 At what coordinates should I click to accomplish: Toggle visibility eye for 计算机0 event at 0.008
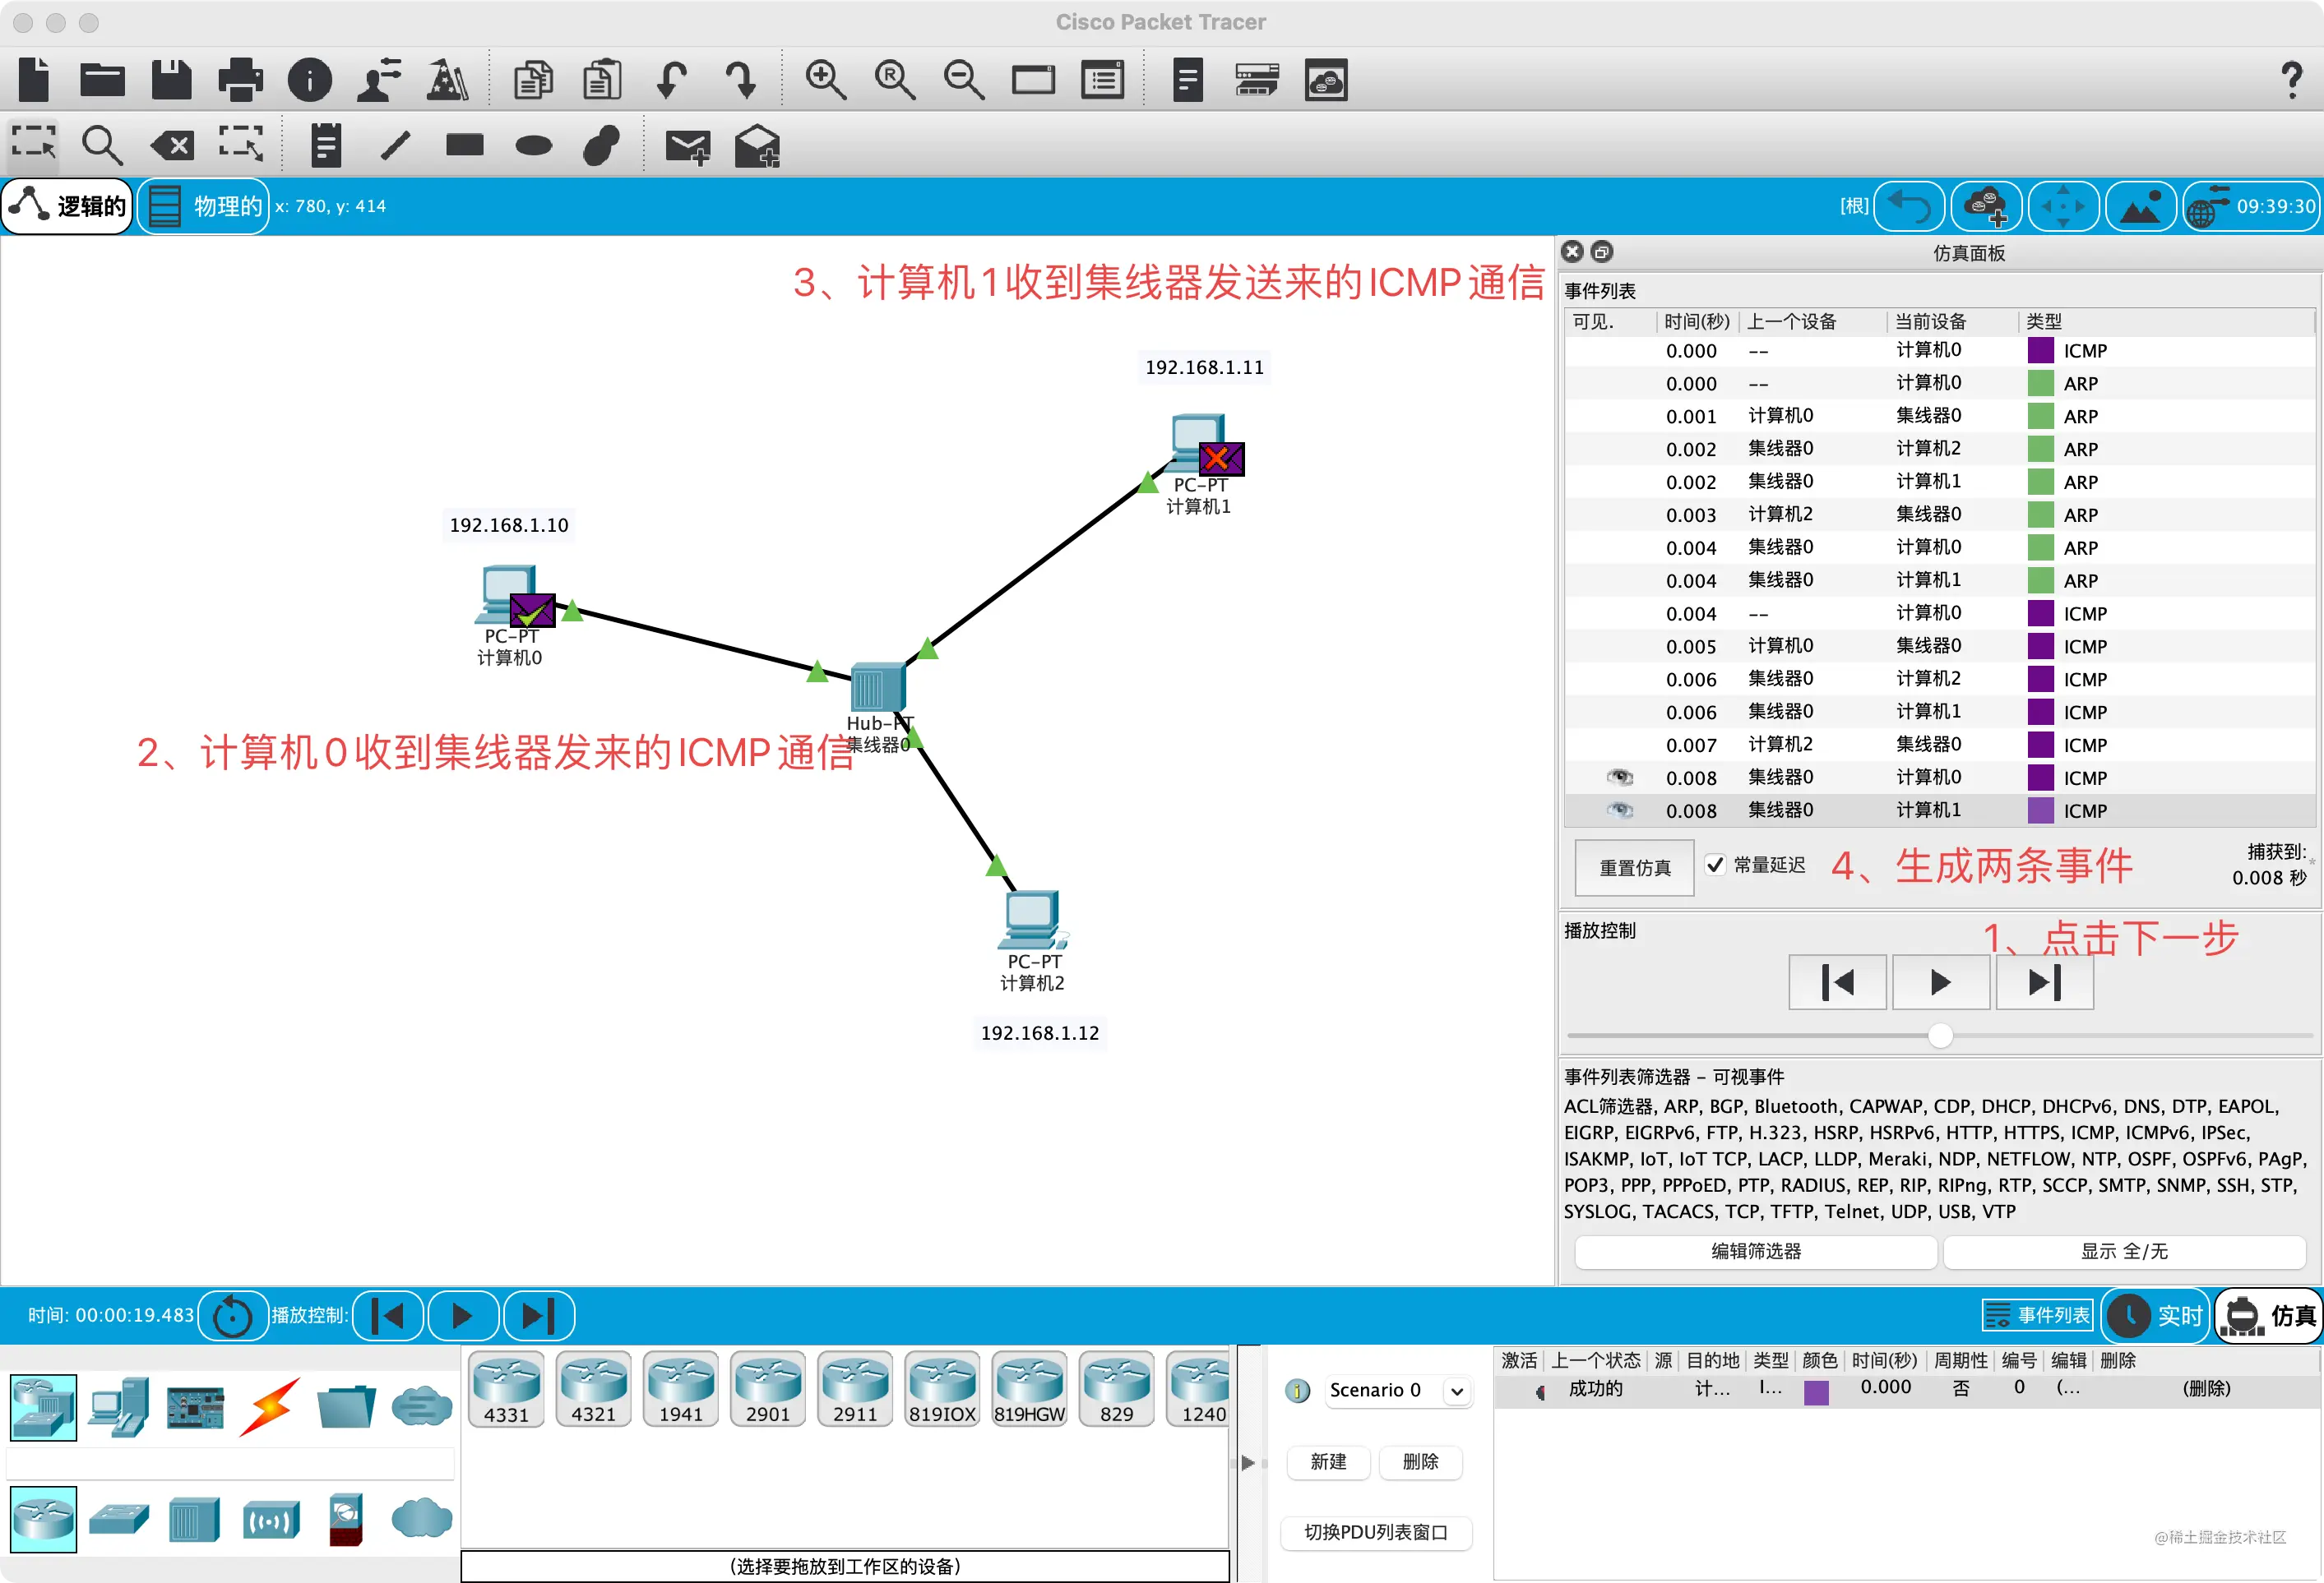click(x=1620, y=778)
